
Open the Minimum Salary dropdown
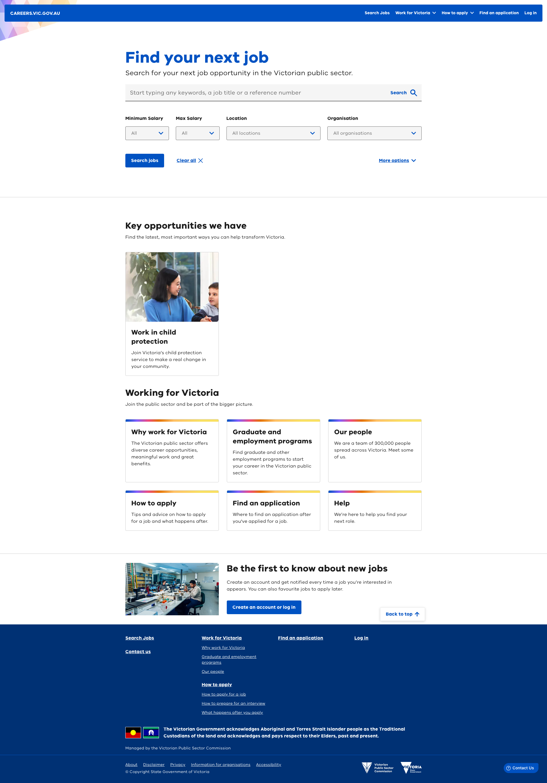pos(147,133)
